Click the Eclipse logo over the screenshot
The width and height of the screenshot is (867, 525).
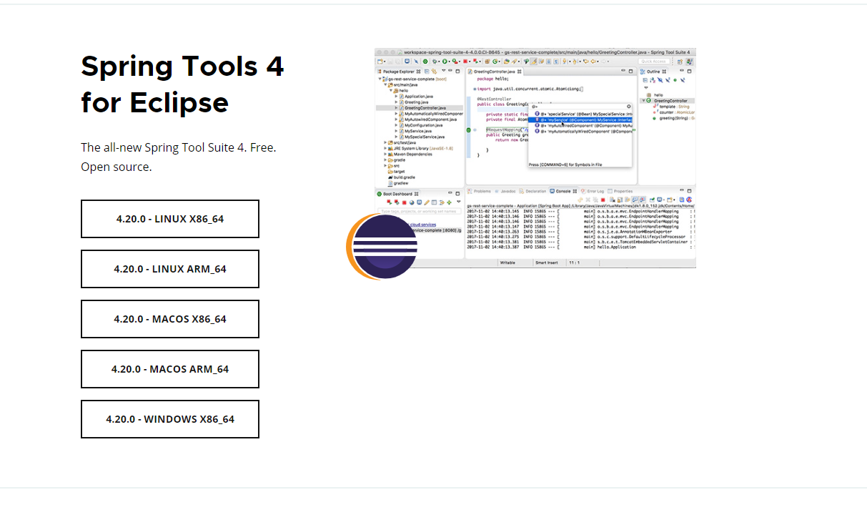tap(380, 246)
